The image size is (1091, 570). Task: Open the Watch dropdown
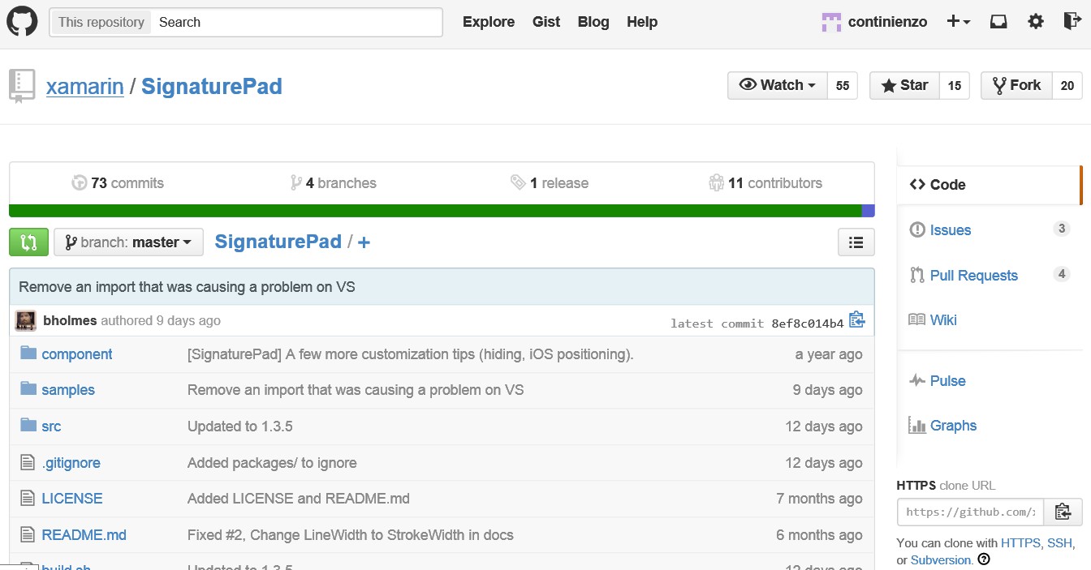tap(778, 85)
